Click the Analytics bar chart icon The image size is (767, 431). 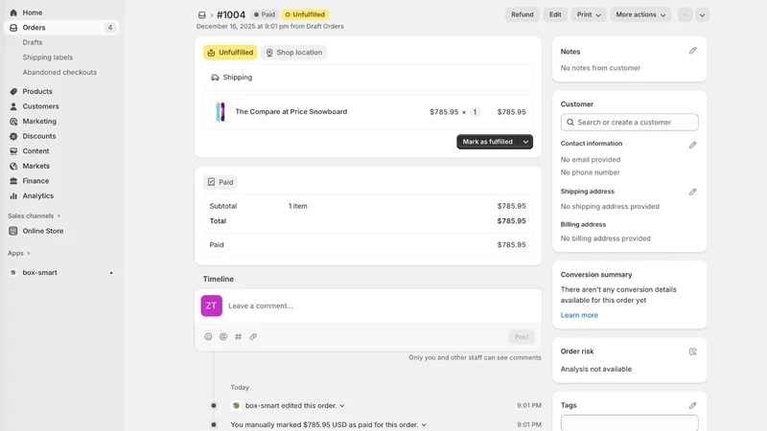[x=13, y=196]
